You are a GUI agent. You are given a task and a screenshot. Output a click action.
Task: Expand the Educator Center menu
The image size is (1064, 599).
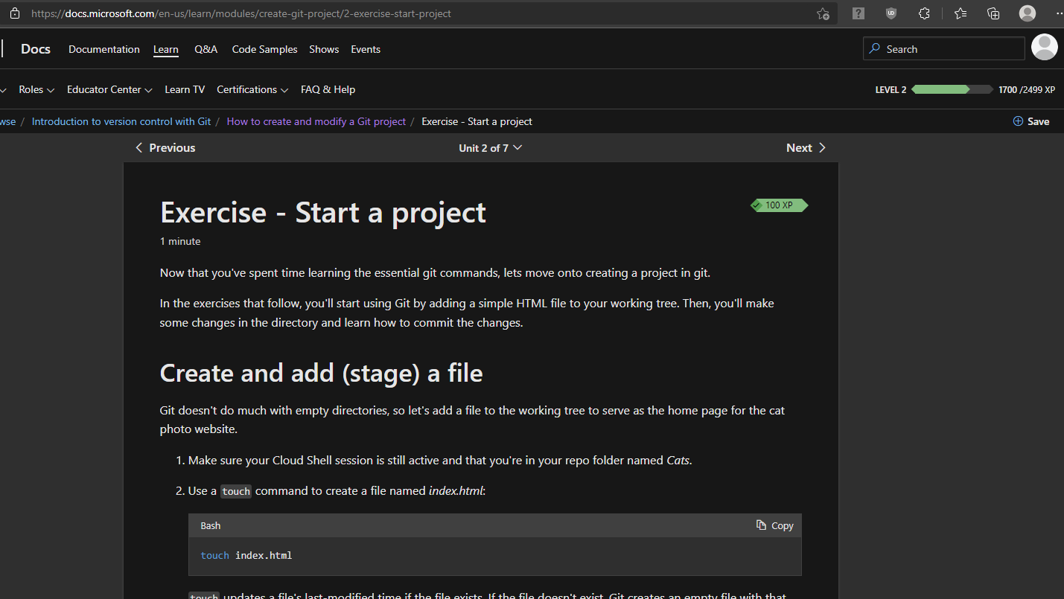[109, 89]
